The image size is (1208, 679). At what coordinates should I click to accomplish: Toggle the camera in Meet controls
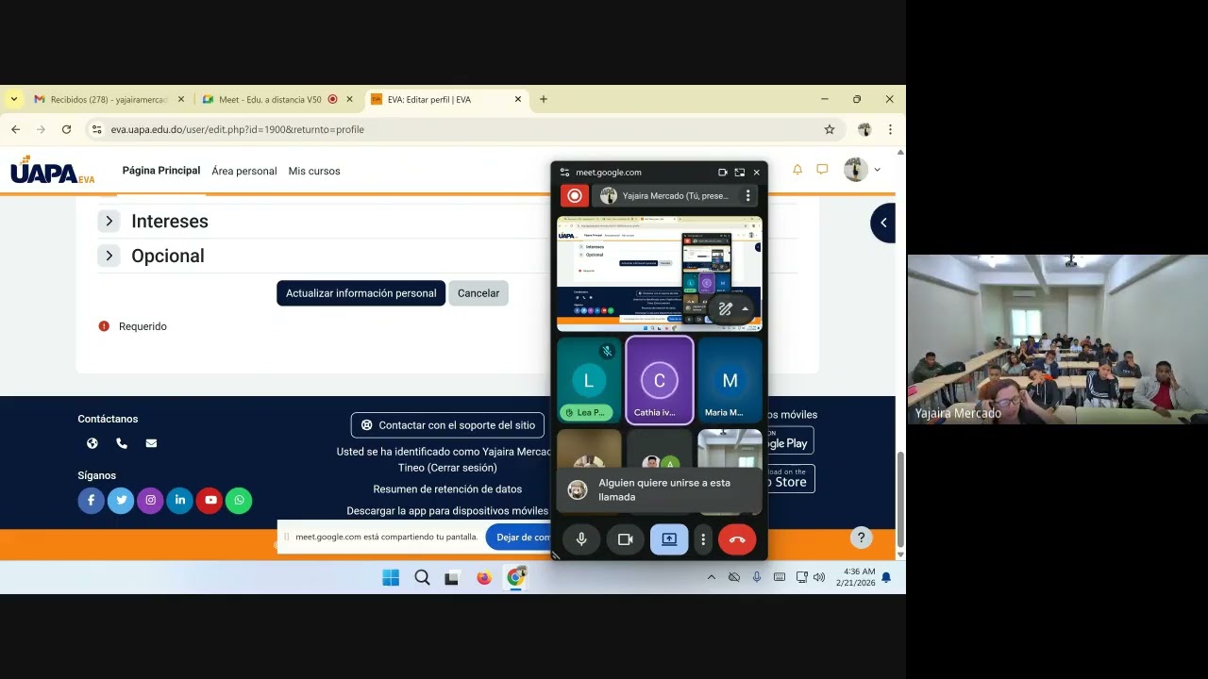[625, 539]
